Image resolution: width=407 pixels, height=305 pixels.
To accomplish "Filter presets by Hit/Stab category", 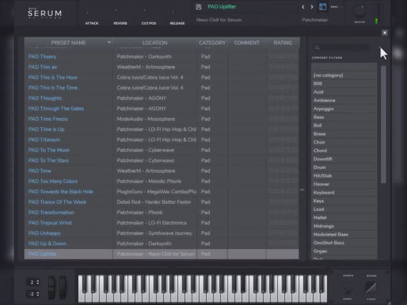I will (x=344, y=175).
